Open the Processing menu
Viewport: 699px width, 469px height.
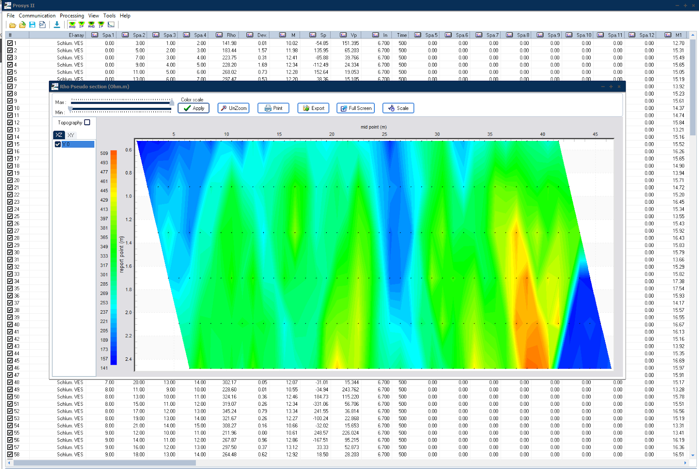pos(72,16)
